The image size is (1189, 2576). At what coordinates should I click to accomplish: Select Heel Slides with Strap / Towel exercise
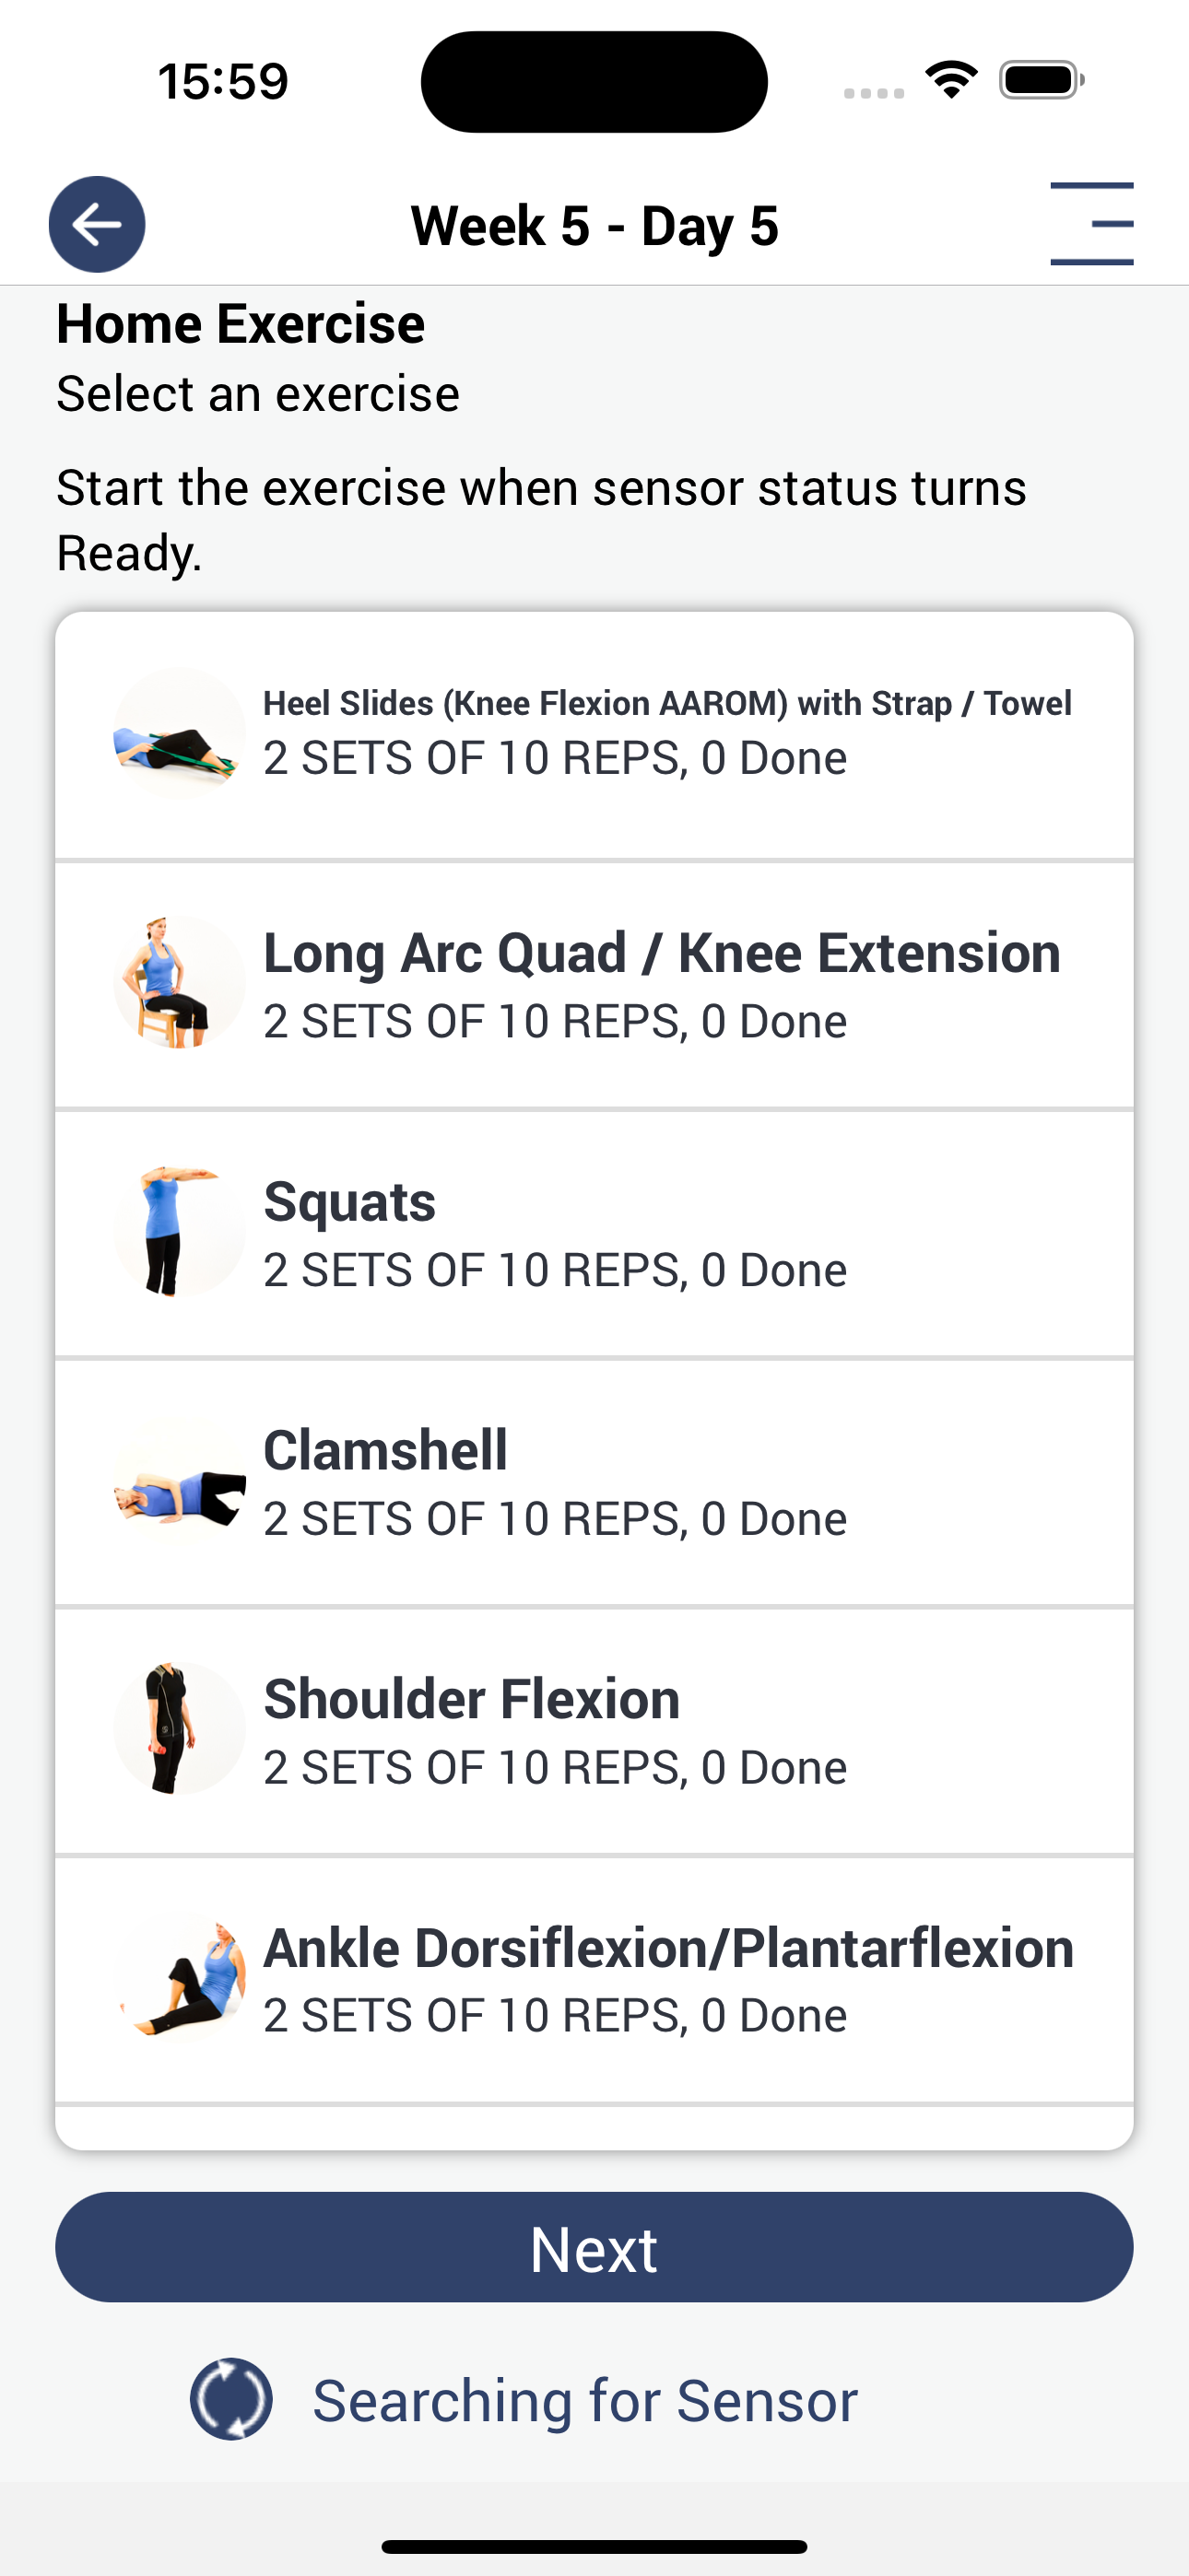(667, 703)
